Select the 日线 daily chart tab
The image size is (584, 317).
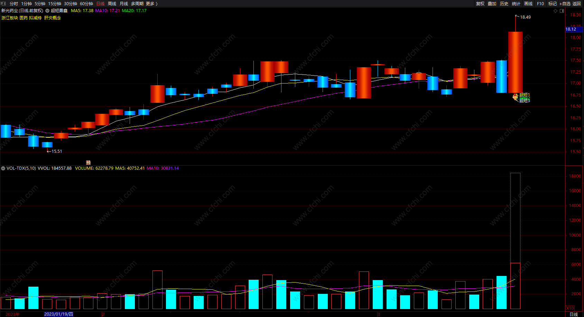[x=100, y=3]
